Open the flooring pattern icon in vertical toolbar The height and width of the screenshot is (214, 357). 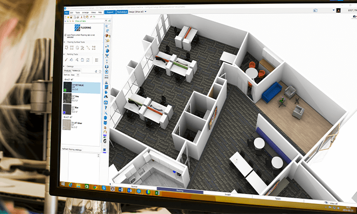pyautogui.click(x=106, y=87)
